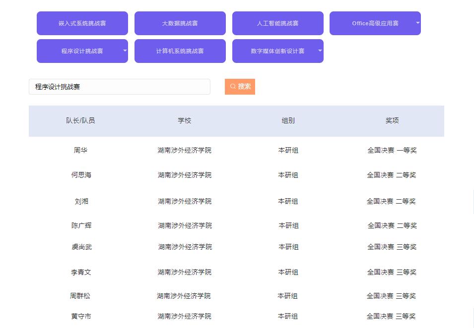
Task: Click 本研组 in 周华's row
Action: 288,150
